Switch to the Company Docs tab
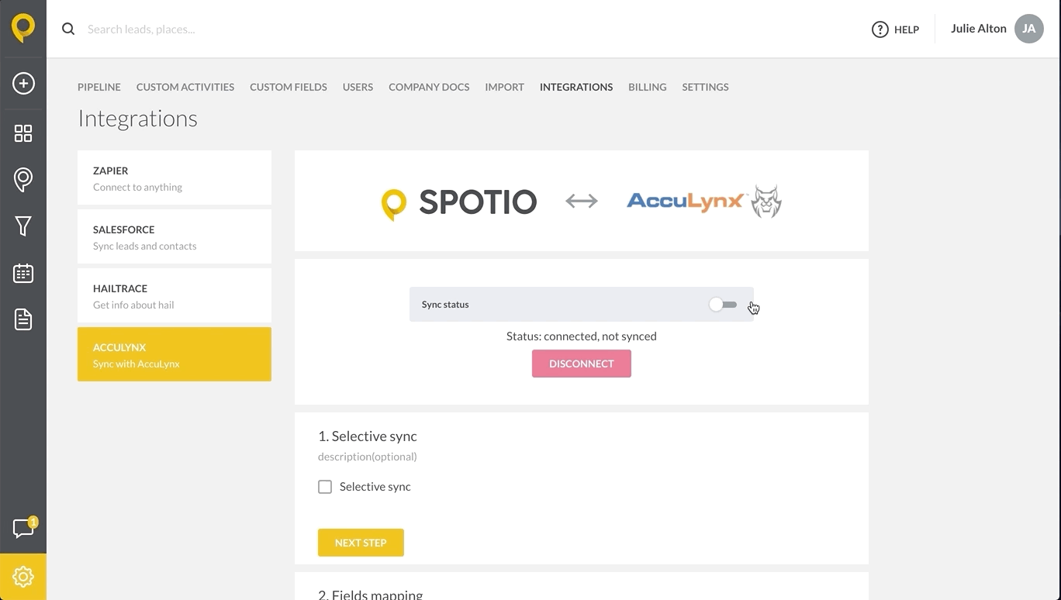Viewport: 1061px width, 600px height. tap(429, 87)
